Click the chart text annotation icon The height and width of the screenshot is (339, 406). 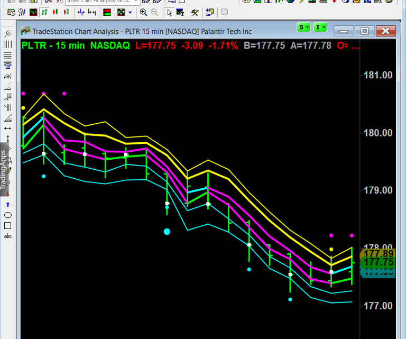[x=180, y=12]
